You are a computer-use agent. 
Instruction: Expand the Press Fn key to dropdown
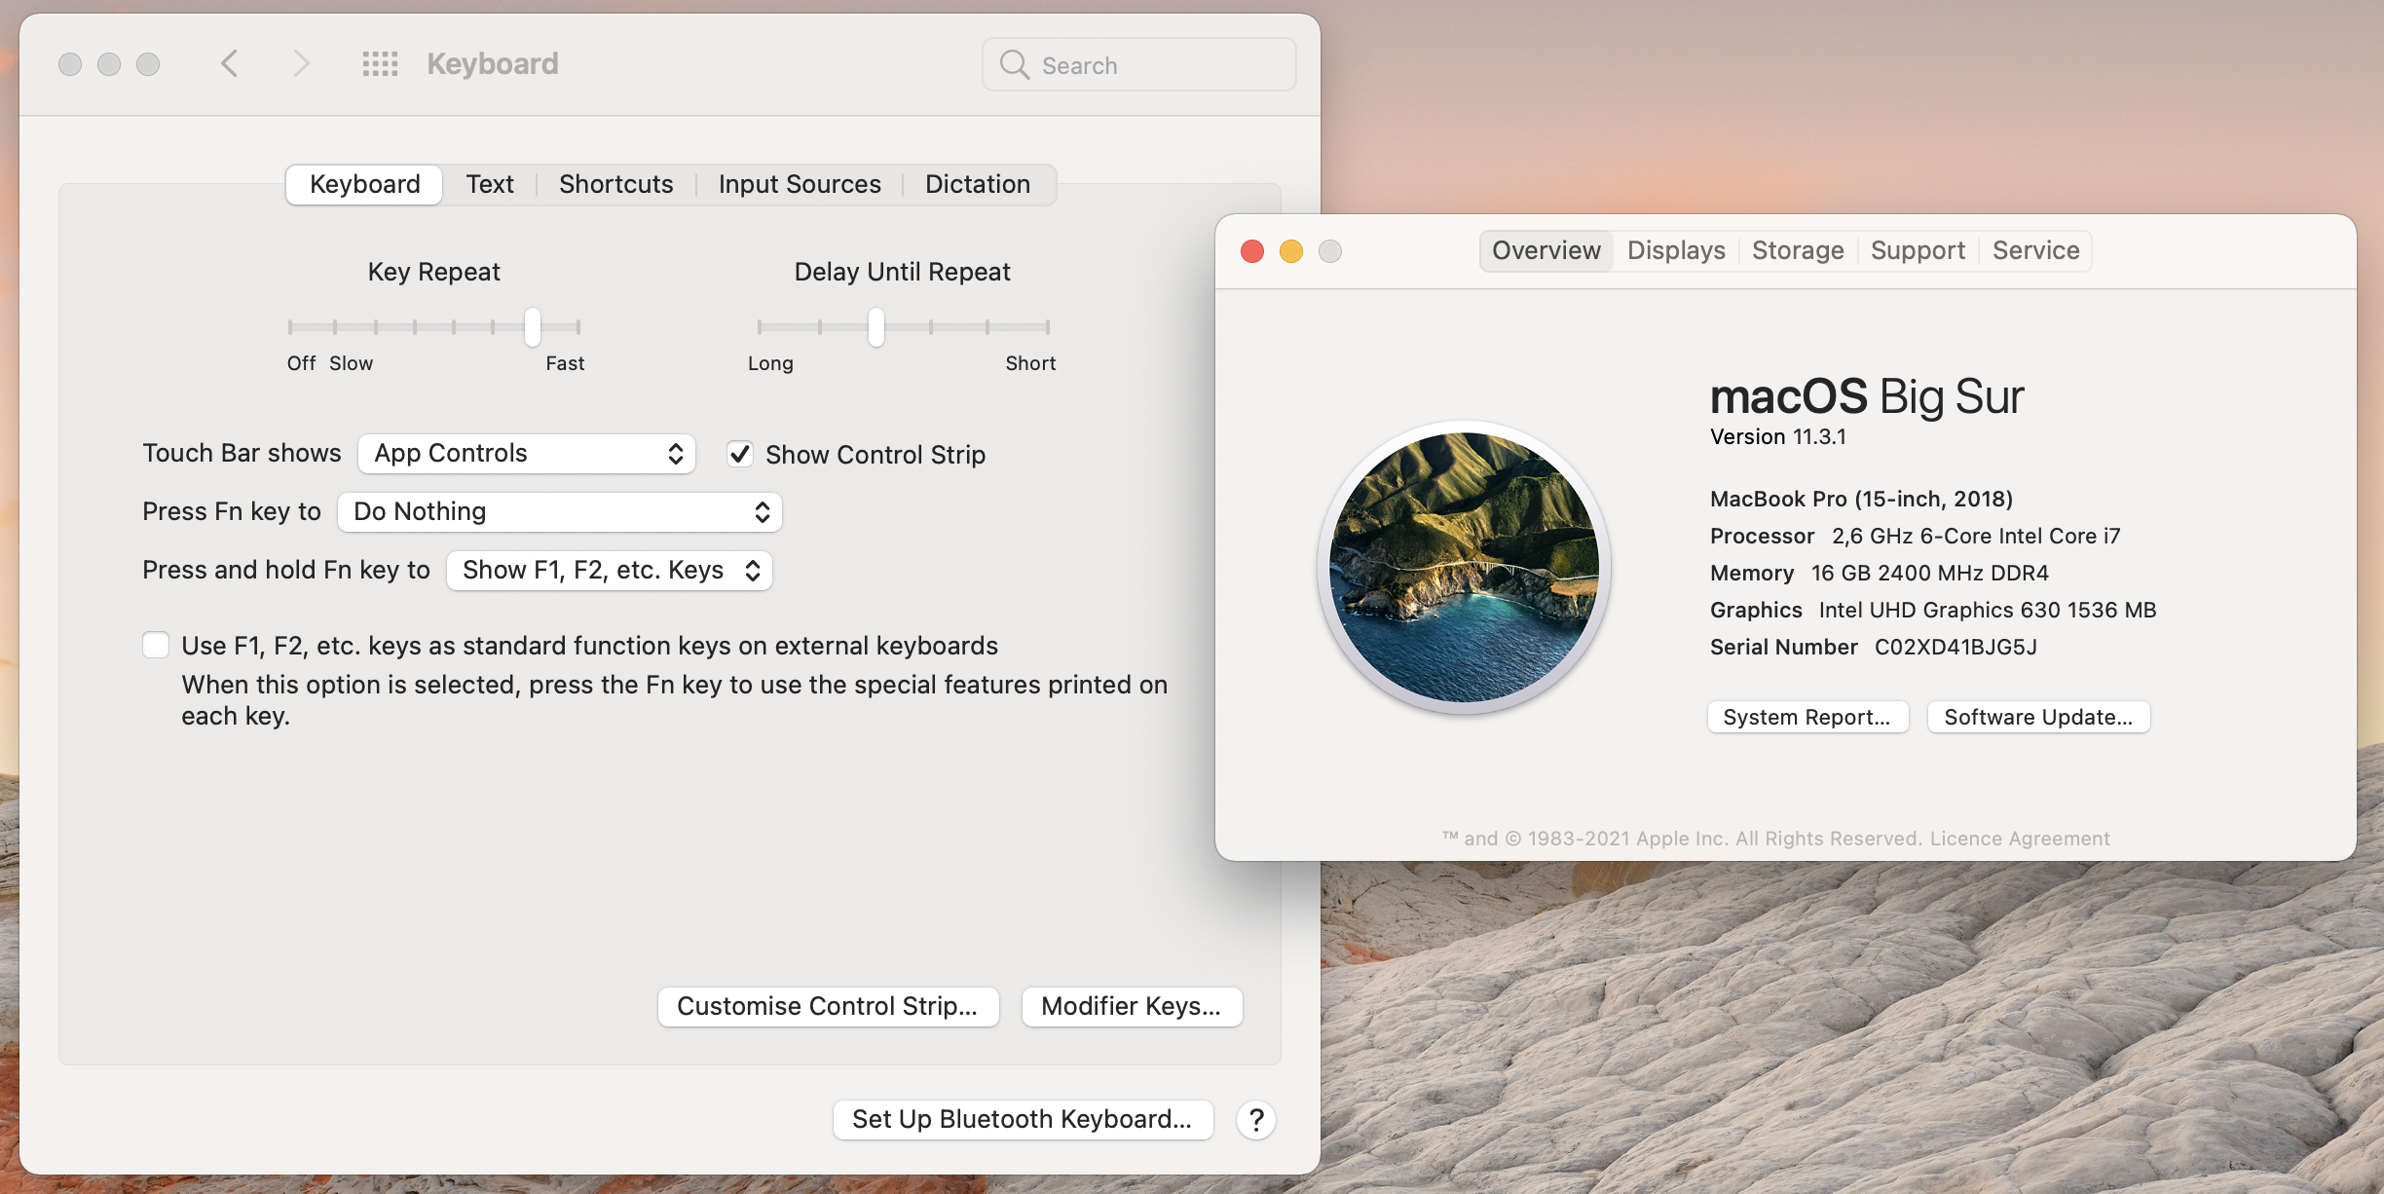(x=560, y=512)
